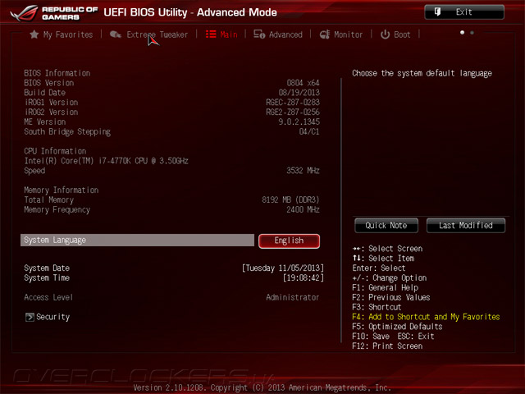Click the second page indicator dot

(x=472, y=33)
